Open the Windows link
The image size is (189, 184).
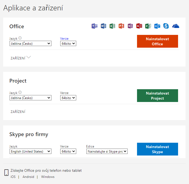pos(48,177)
